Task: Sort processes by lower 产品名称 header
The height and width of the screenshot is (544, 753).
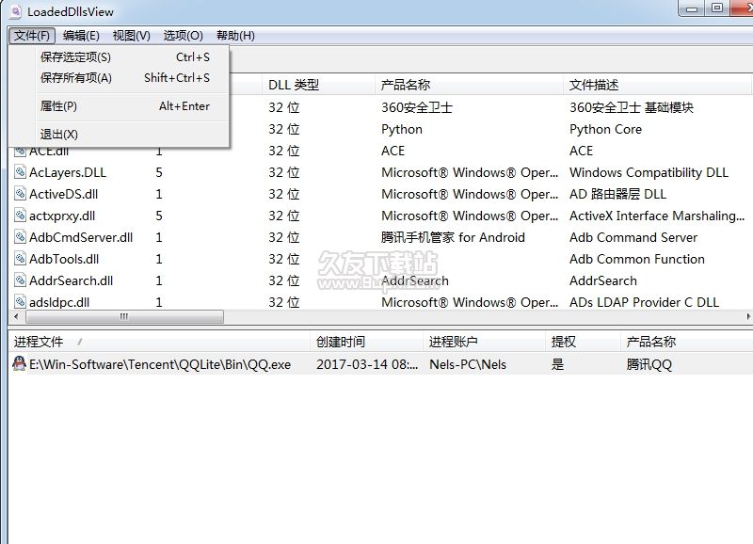Action: click(x=687, y=342)
